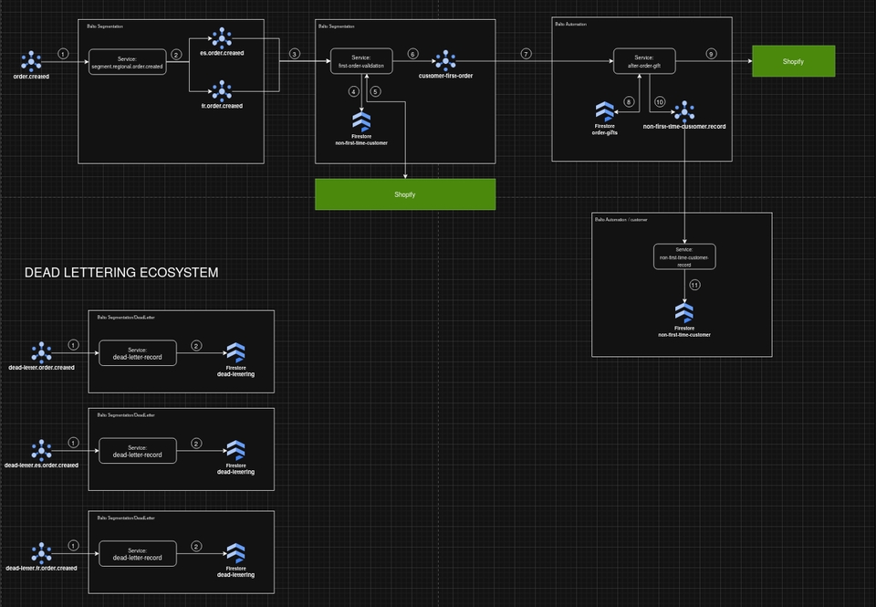876x607 pixels.
Task: Select the step 6 circle marker
Action: coord(412,54)
